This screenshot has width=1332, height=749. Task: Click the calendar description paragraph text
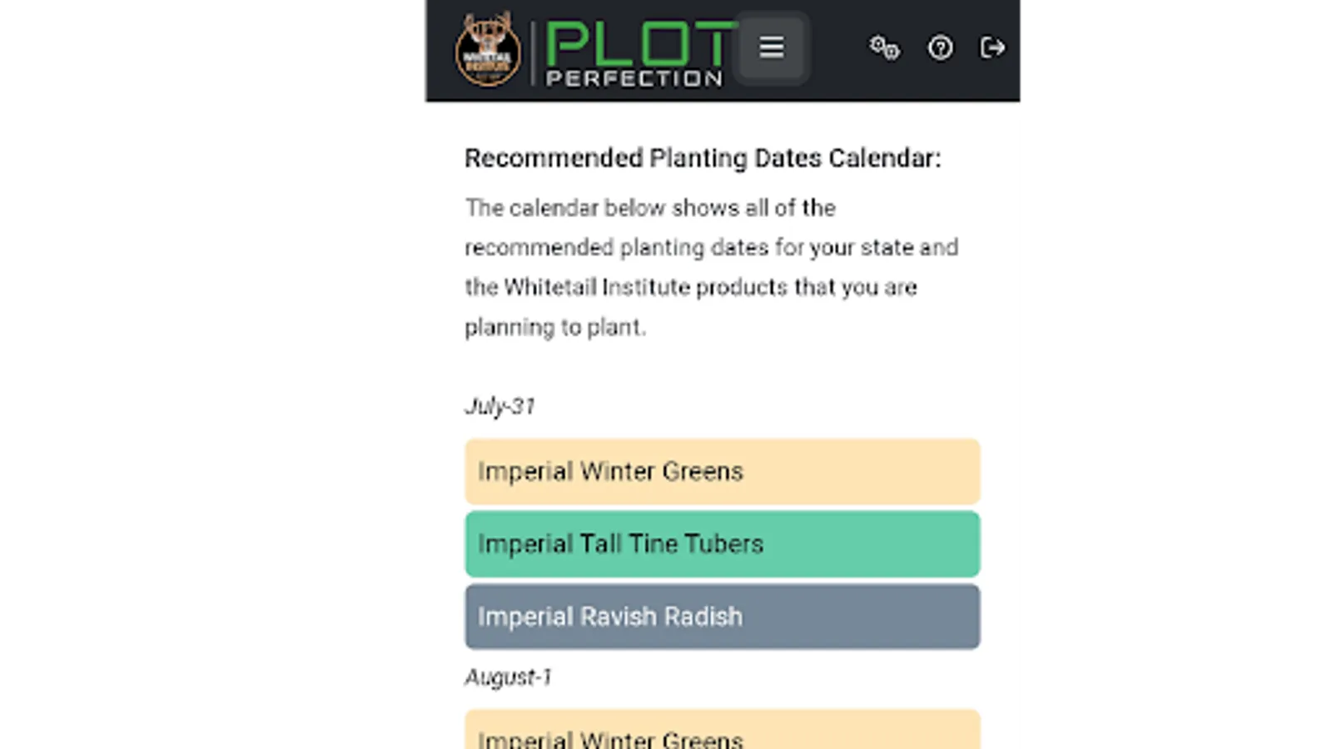coord(712,267)
